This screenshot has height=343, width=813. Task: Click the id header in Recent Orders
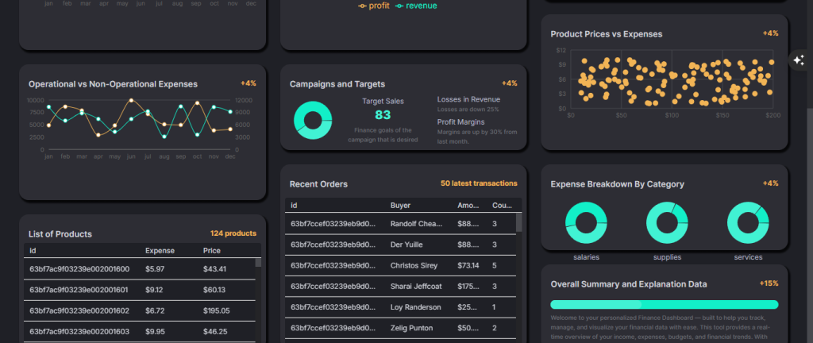[x=295, y=206]
